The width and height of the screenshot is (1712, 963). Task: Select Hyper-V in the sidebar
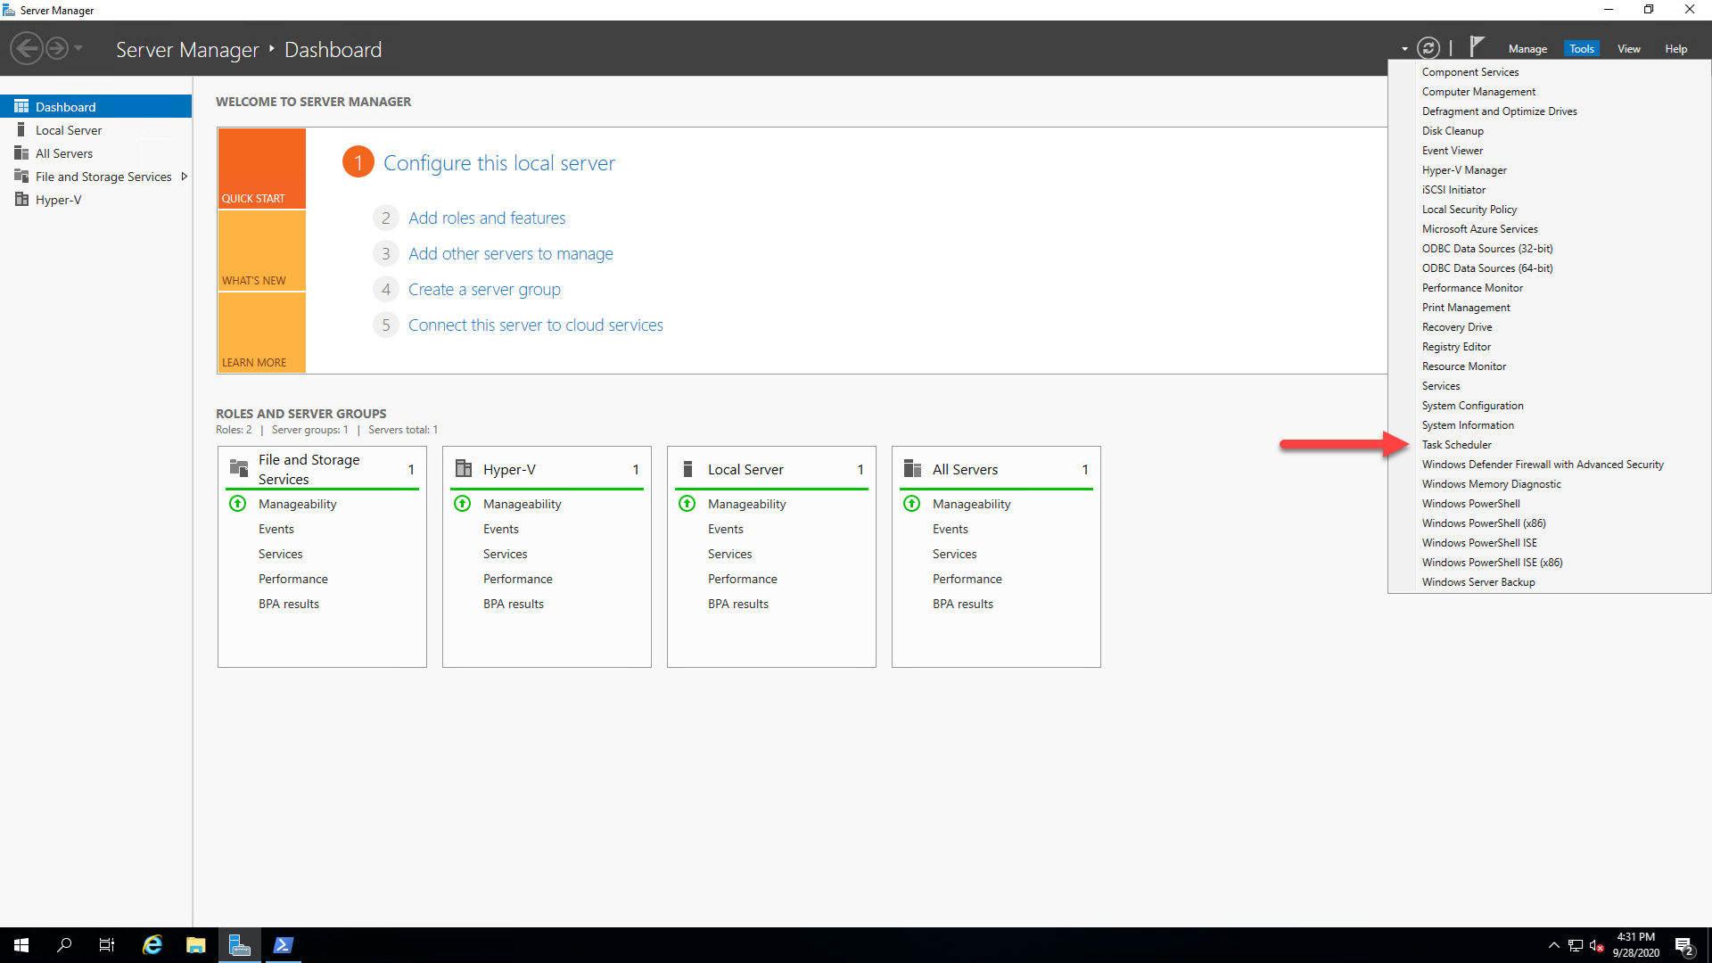[96, 200]
